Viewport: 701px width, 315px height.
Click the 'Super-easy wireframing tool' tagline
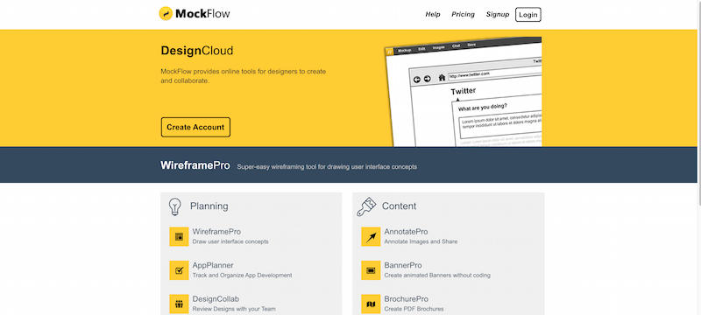click(327, 167)
